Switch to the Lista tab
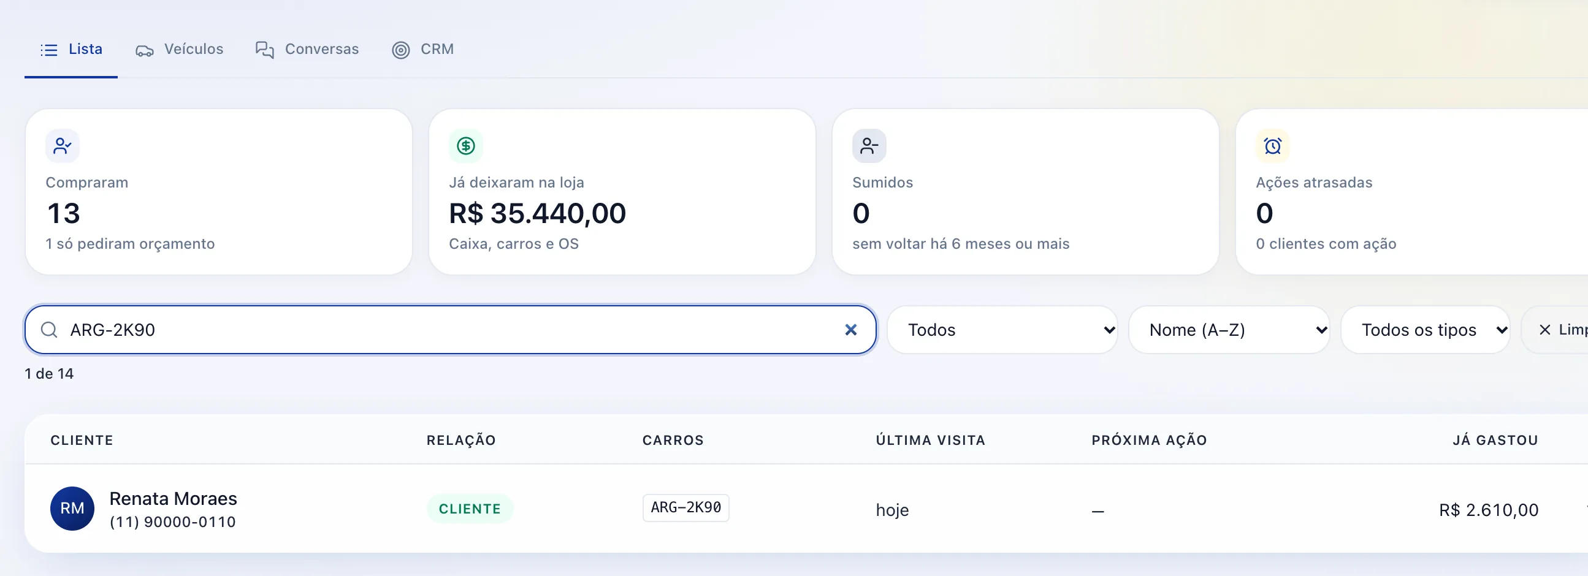 click(x=72, y=49)
